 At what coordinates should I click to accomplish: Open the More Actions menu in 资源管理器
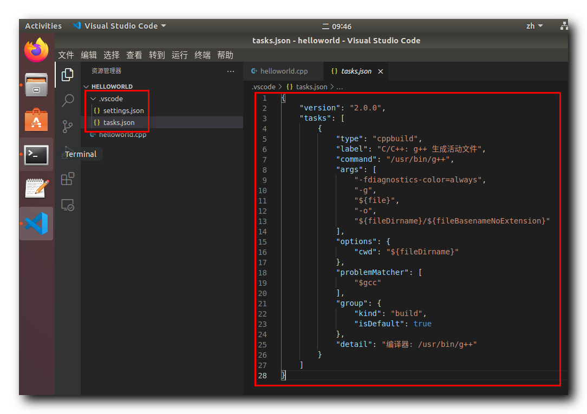pos(231,71)
